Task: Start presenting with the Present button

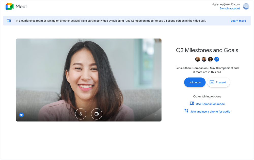Action: pos(218,82)
